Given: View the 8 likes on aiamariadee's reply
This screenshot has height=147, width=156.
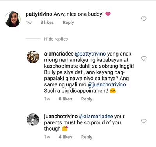Looking at the screenshot, I should (x=66, y=99).
